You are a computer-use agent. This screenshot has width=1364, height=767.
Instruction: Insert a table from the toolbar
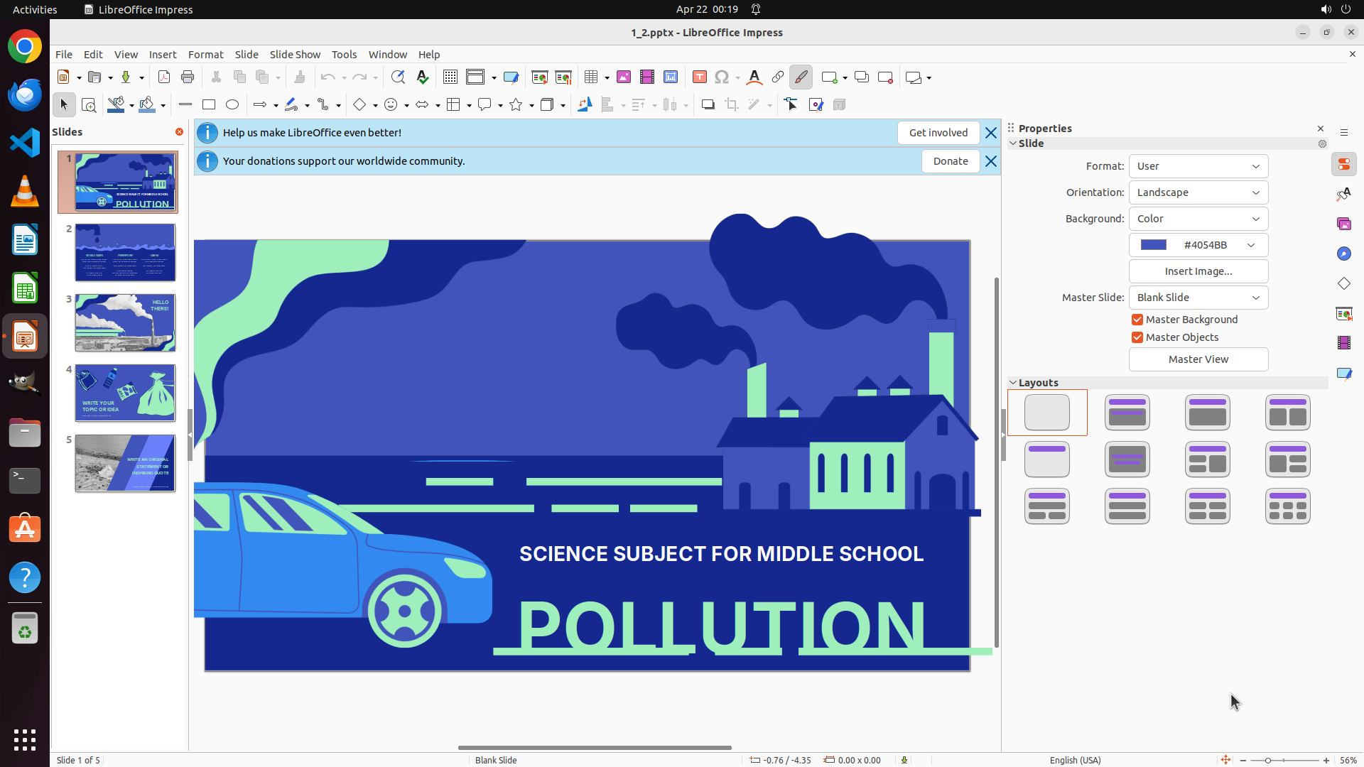click(x=591, y=77)
